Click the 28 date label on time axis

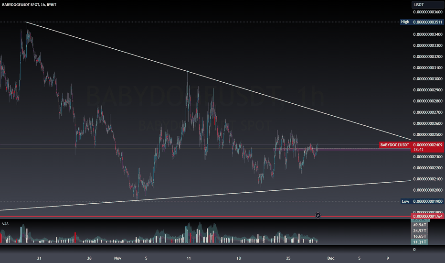point(89,258)
